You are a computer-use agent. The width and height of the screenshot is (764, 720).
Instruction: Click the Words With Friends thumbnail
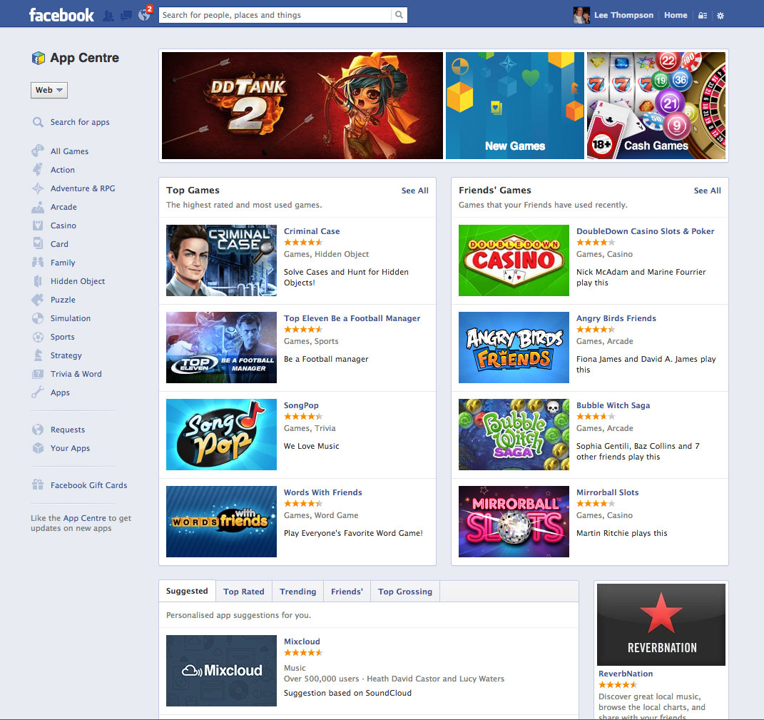tap(221, 522)
